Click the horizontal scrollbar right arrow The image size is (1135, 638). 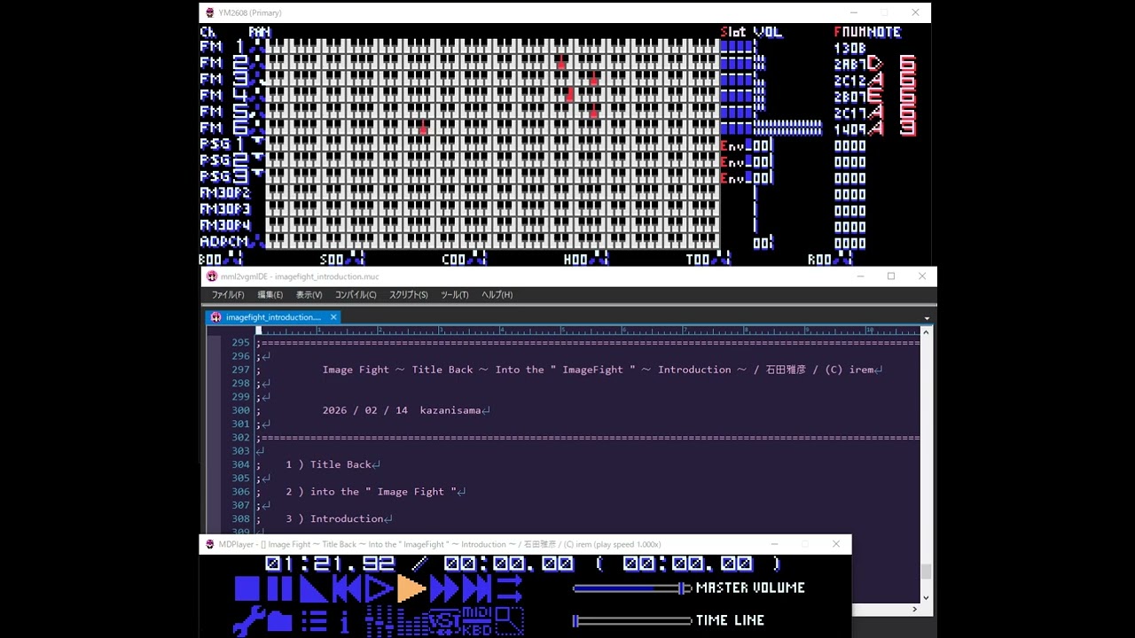point(914,609)
